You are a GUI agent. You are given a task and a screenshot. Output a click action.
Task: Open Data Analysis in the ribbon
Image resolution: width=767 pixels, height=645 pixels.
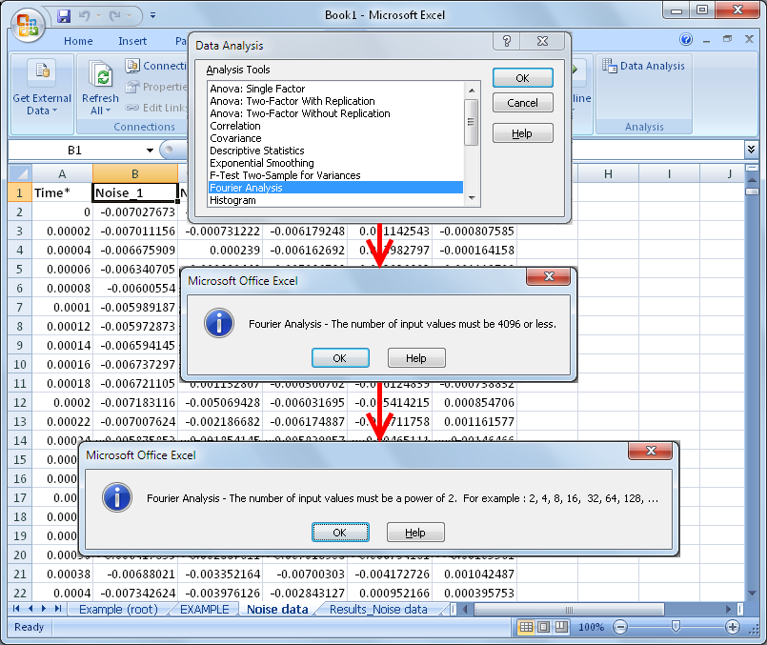click(x=644, y=67)
